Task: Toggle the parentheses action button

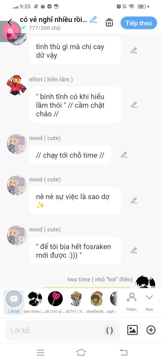Action: point(110,330)
